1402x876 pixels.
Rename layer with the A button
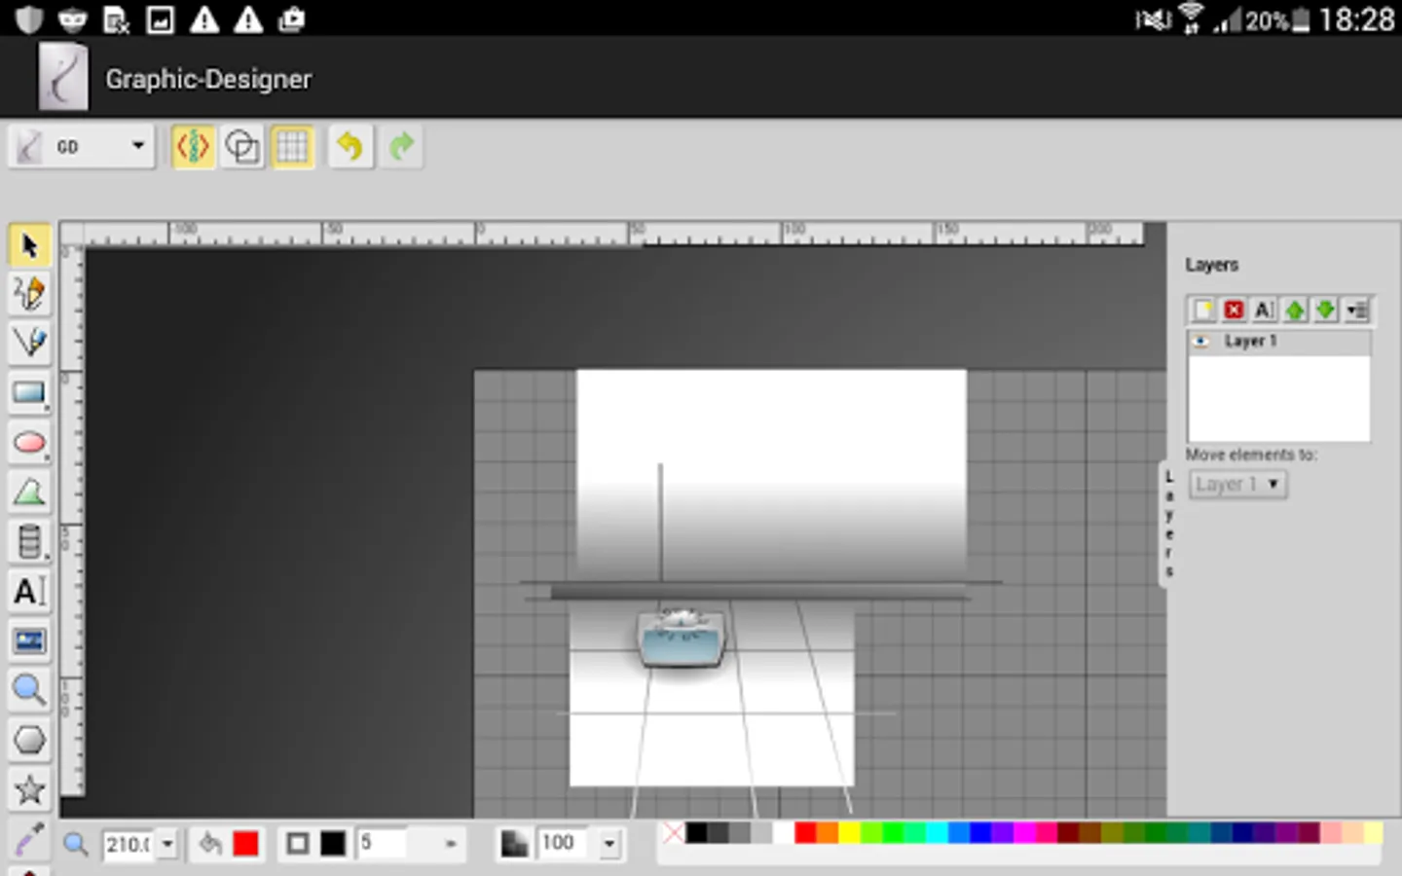1264,310
